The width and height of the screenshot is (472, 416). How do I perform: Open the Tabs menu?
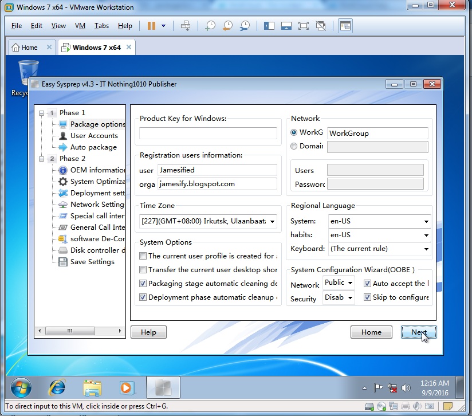pyautogui.click(x=101, y=26)
